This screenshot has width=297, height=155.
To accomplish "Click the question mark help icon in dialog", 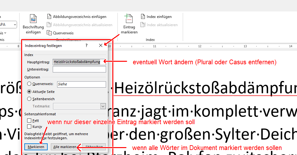I will tap(86, 46).
